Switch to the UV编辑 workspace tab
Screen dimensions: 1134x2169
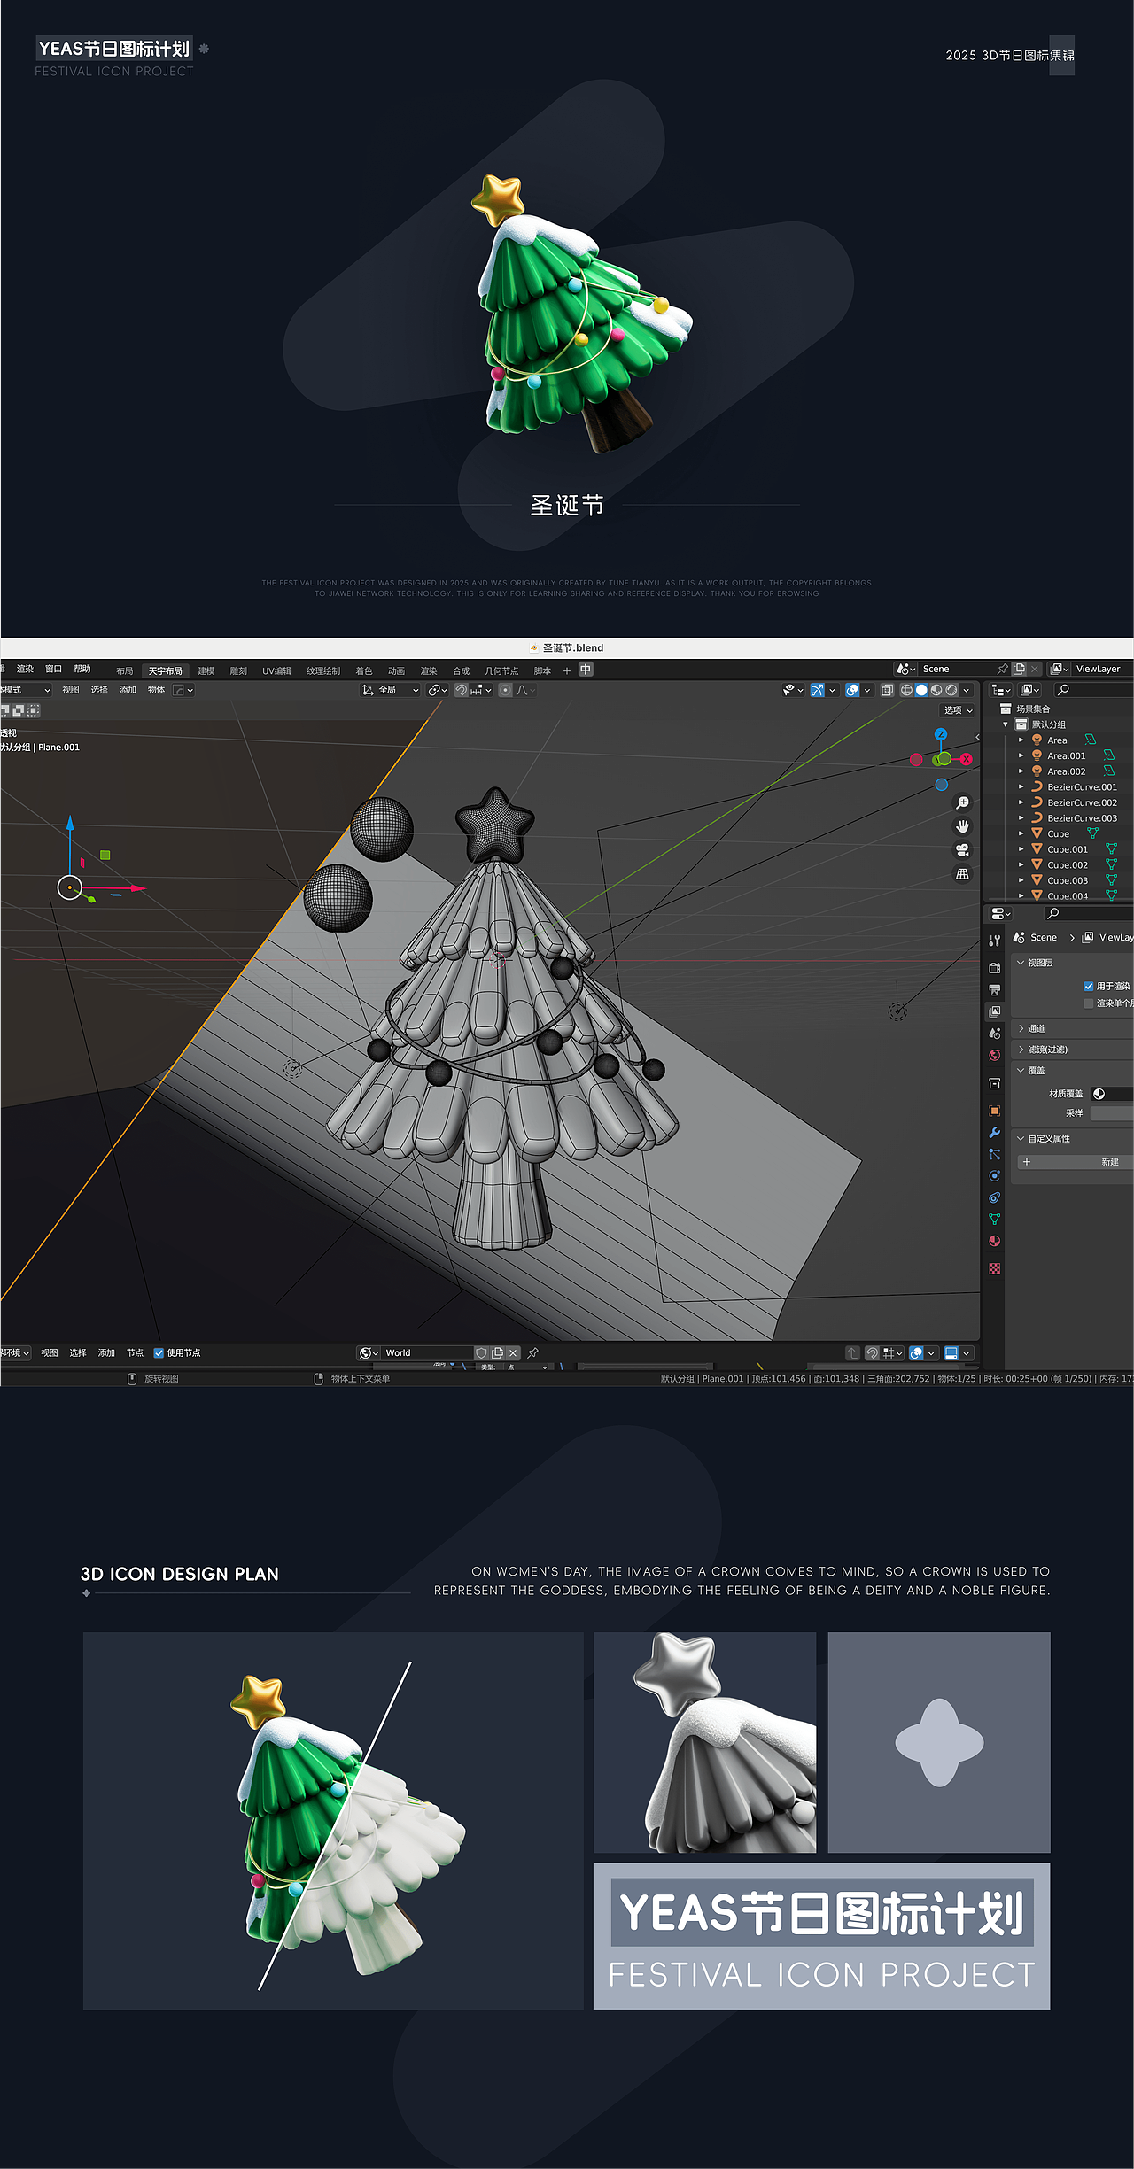(x=276, y=670)
